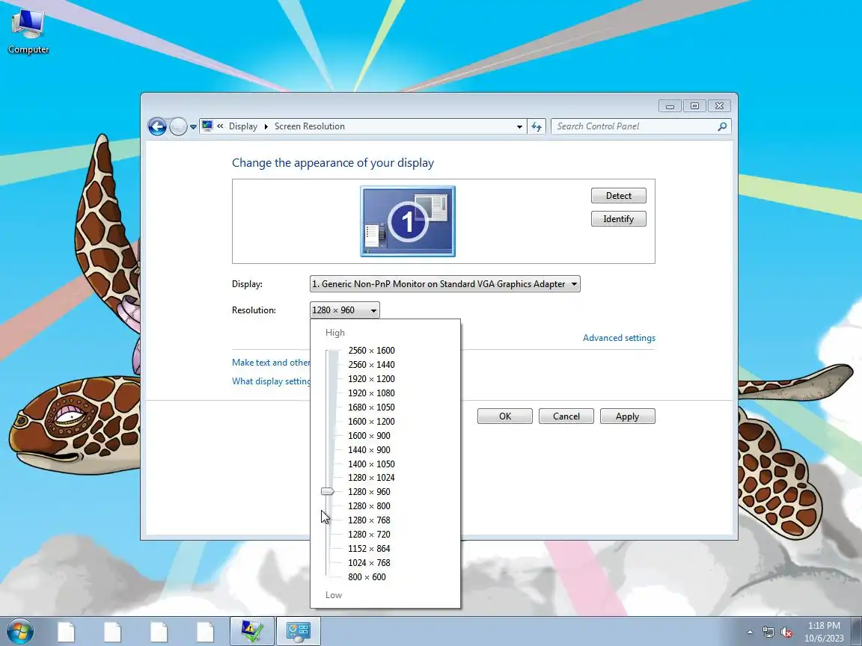Screen dimensions: 862x646
Task: Open the network tray icon
Action: (x=768, y=633)
